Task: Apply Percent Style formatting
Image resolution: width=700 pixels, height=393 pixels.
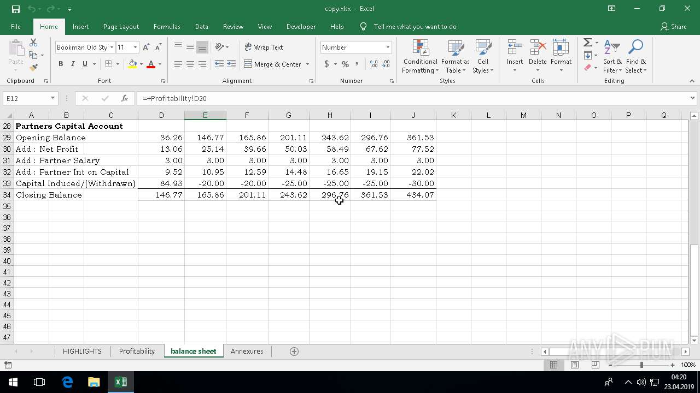Action: click(345, 64)
